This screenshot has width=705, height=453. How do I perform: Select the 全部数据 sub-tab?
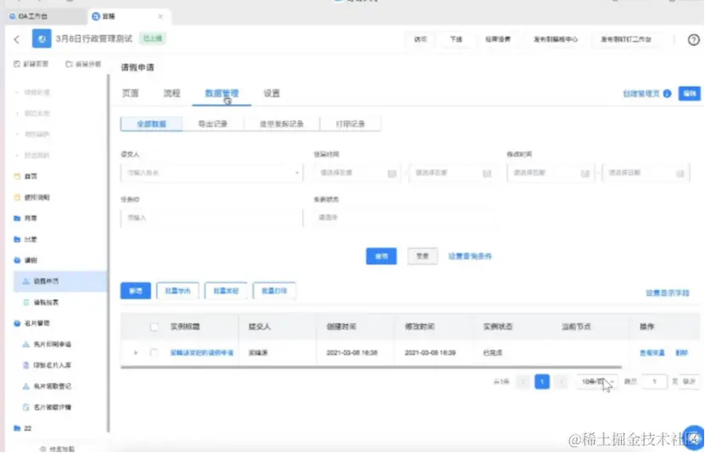coord(152,124)
